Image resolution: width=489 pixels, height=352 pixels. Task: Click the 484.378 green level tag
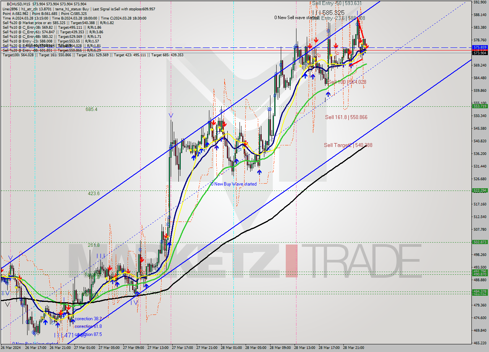click(x=480, y=291)
